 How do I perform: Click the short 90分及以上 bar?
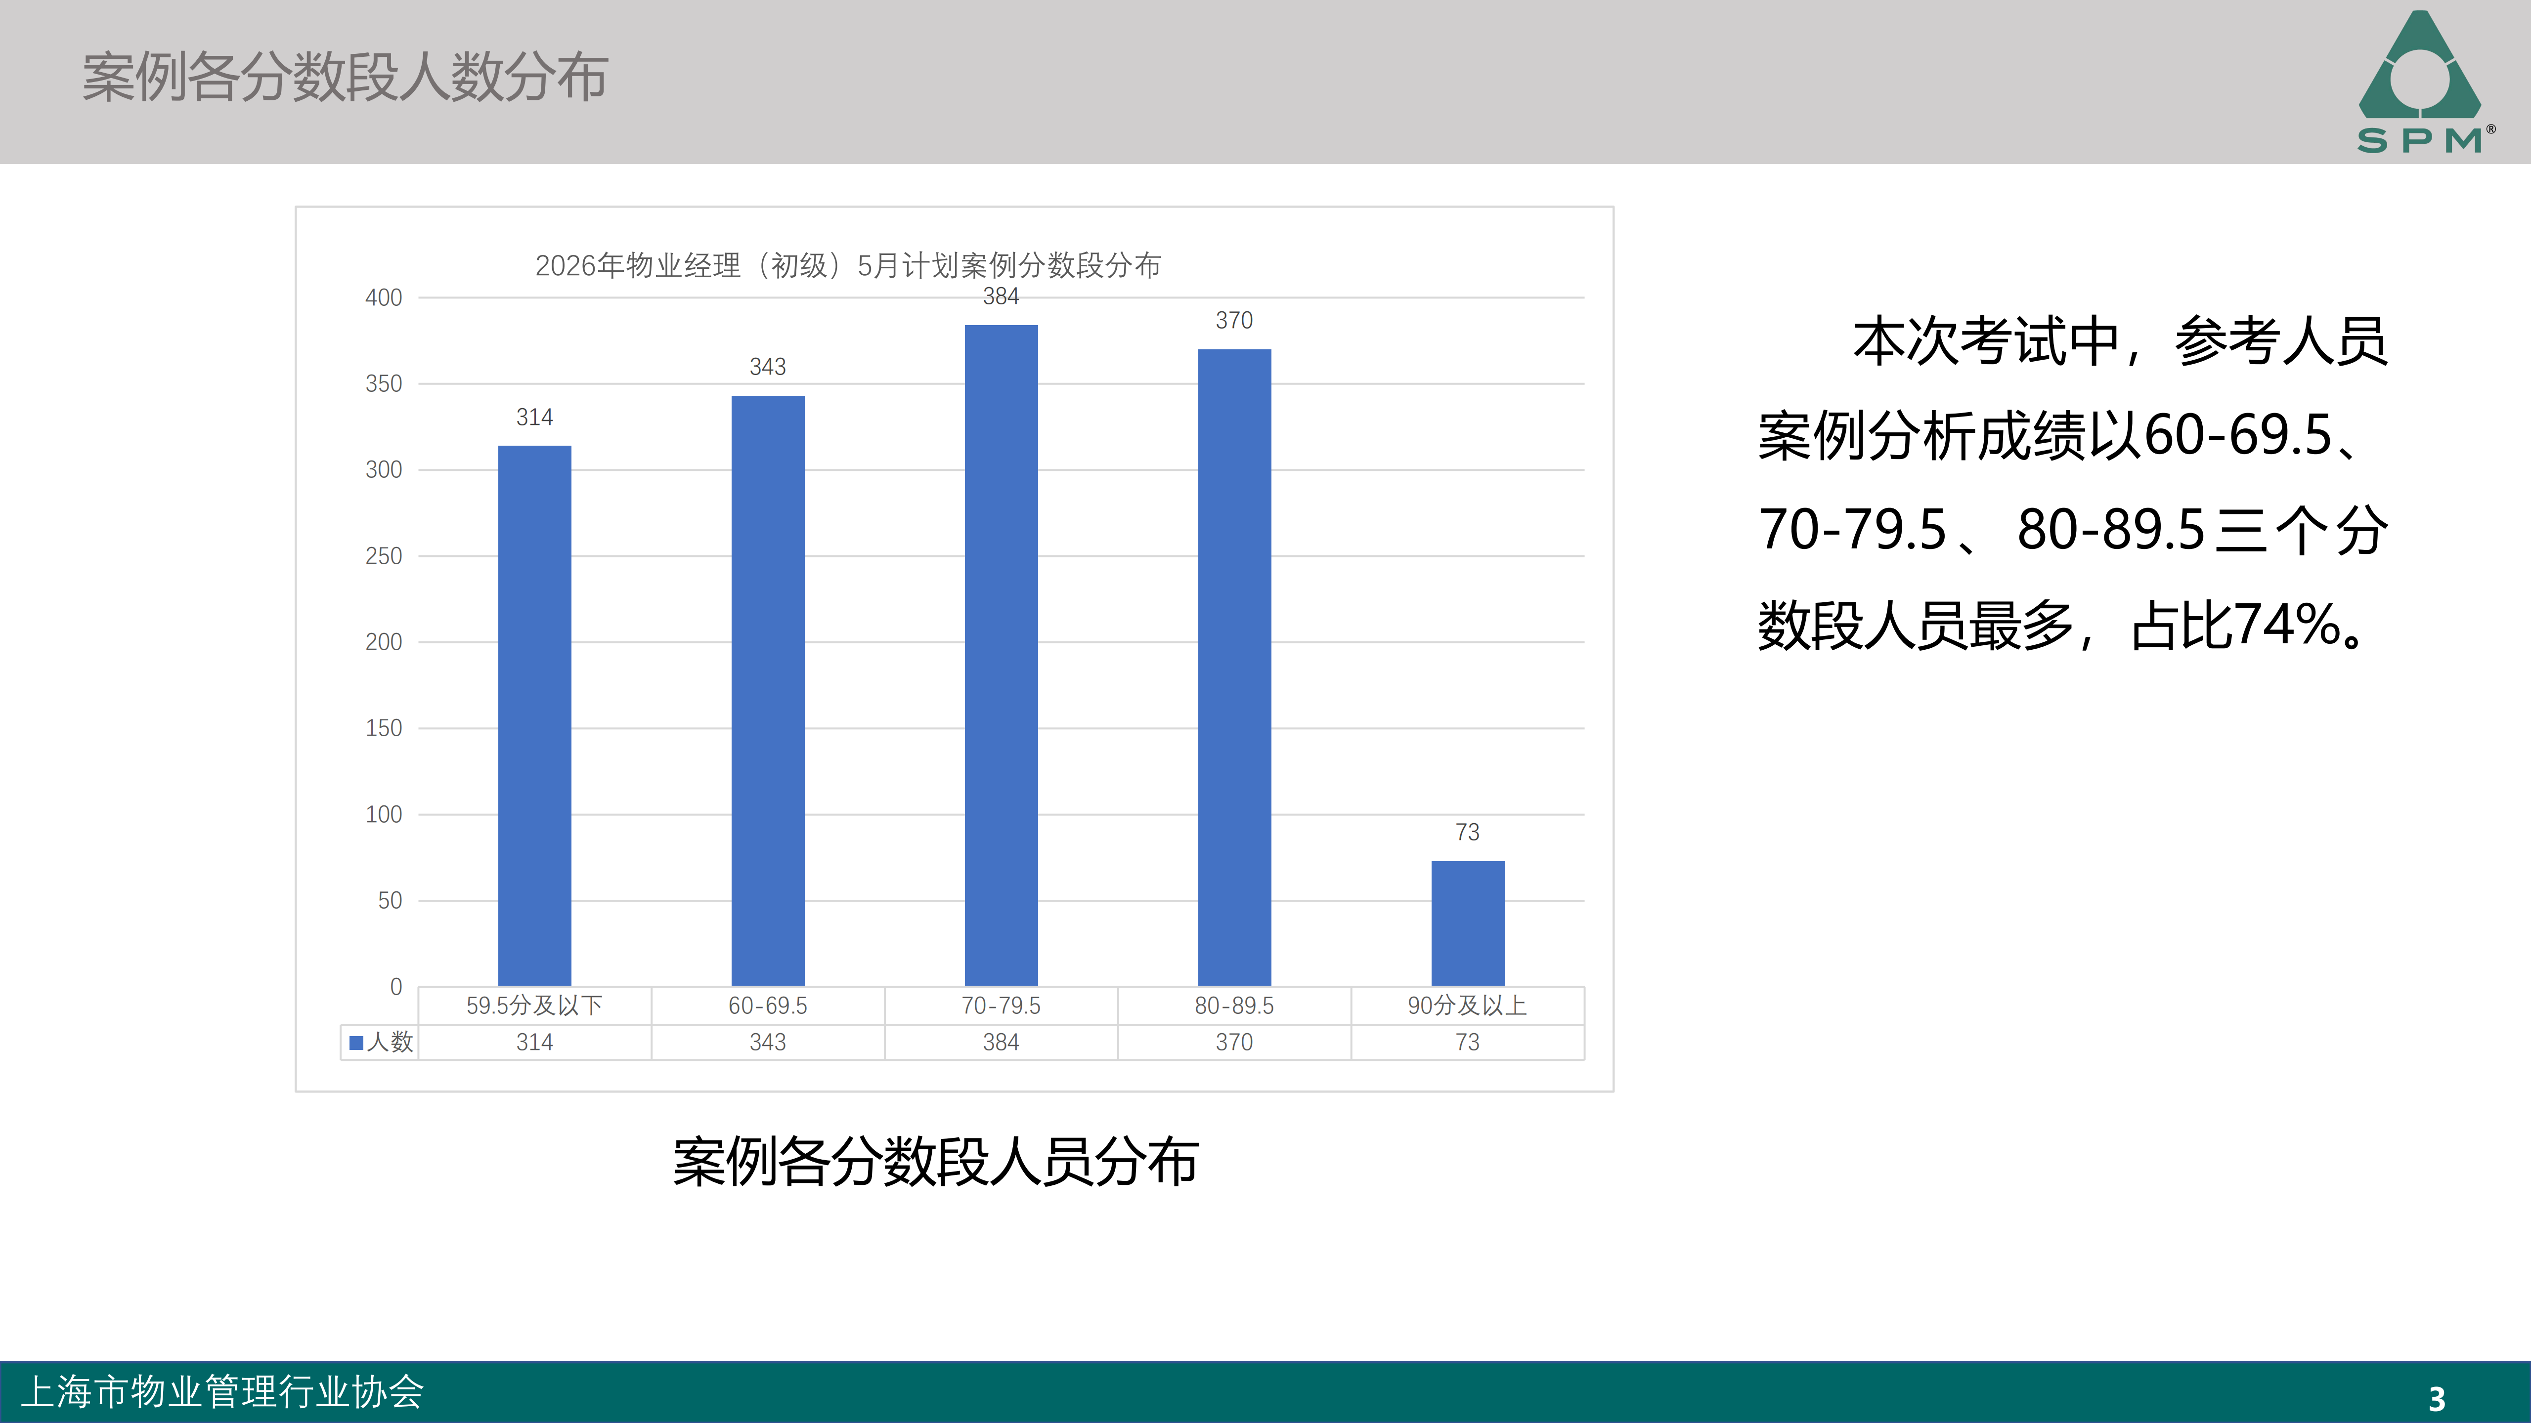click(x=1468, y=923)
